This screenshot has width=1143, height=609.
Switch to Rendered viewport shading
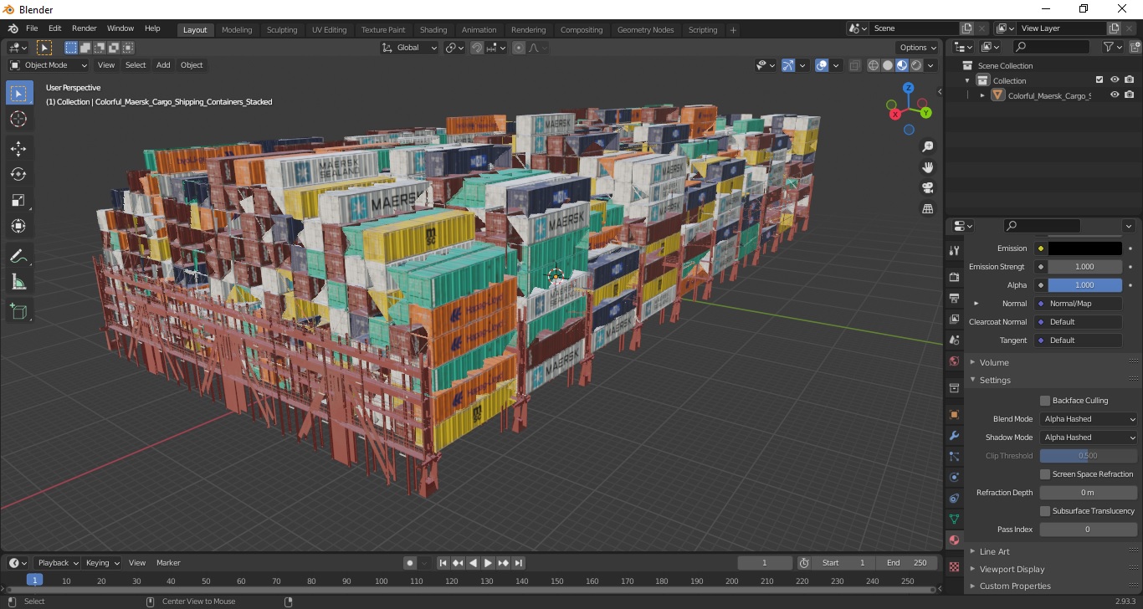(x=916, y=65)
